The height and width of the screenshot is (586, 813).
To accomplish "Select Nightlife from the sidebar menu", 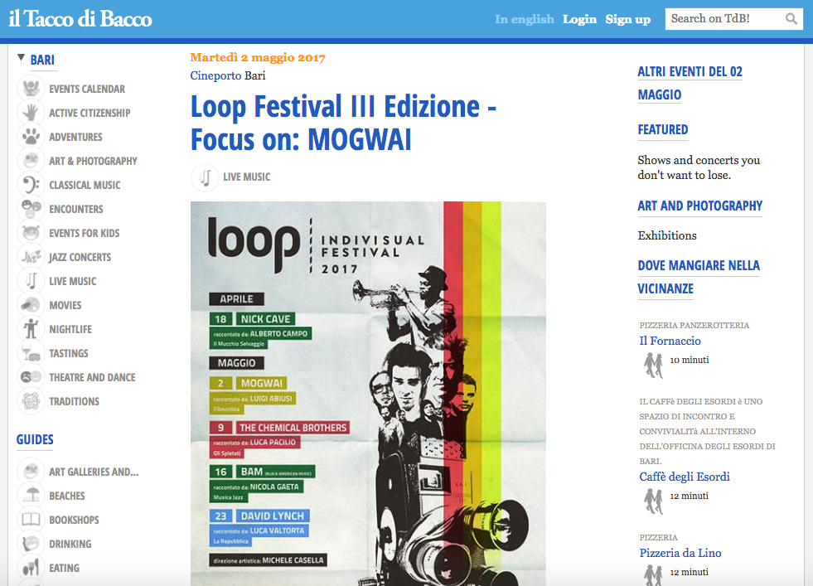I will [70, 329].
